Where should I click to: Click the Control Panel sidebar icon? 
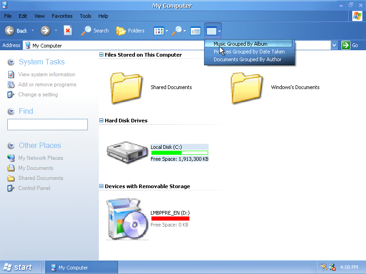point(11,188)
